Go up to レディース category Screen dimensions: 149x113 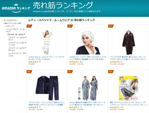(x=10, y=26)
